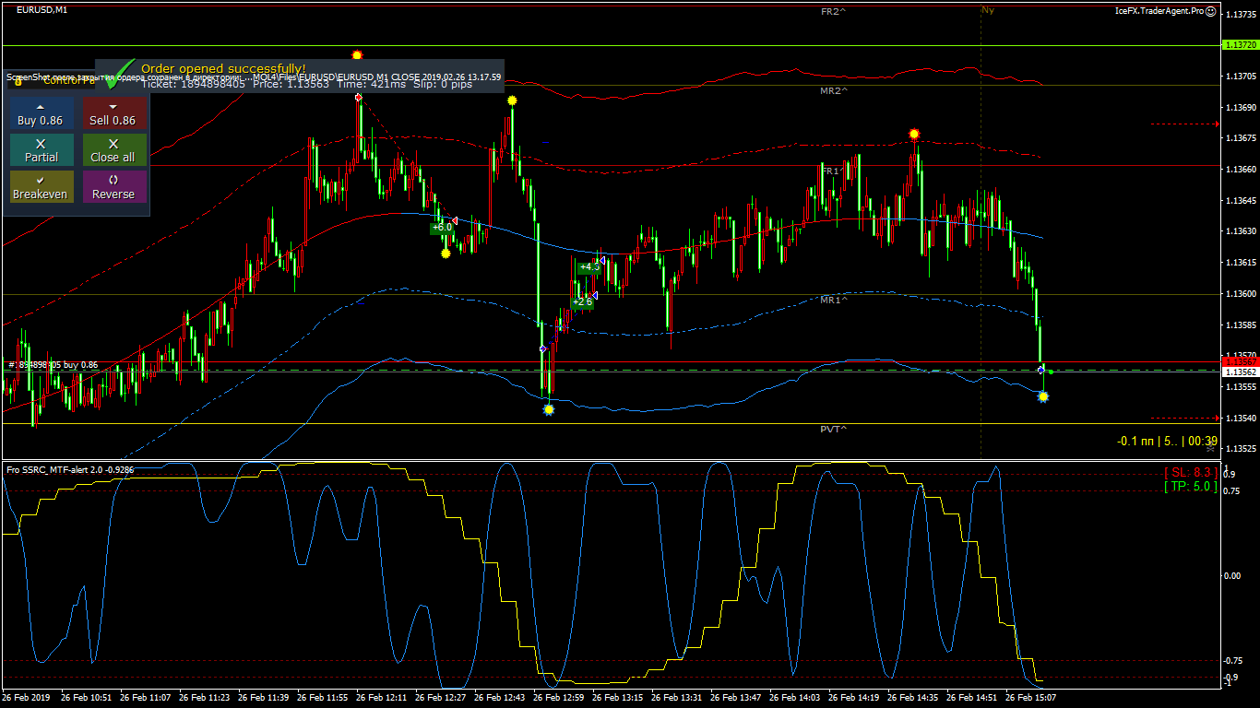Click the 26 Feb 15:07 time label

[1030, 698]
